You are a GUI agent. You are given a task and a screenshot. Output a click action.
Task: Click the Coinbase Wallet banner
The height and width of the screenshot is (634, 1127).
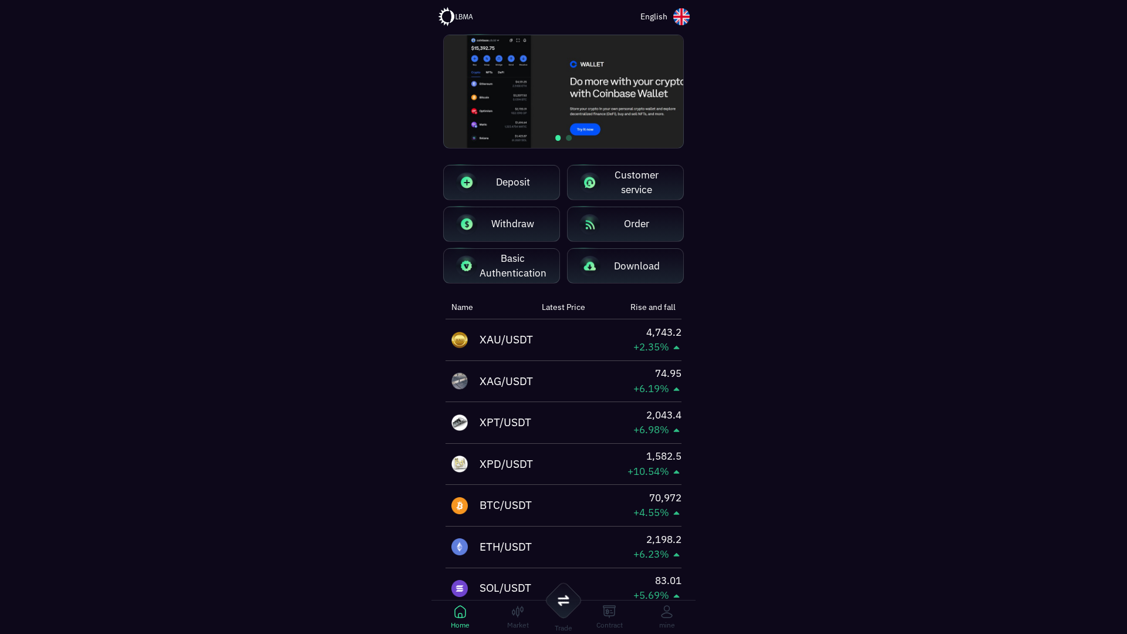point(563,92)
